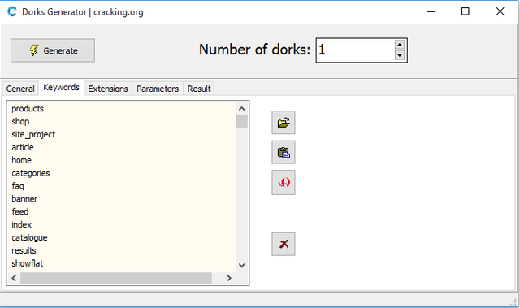Click the red Opera-style icon button
This screenshot has height=308, width=520.
click(x=284, y=182)
